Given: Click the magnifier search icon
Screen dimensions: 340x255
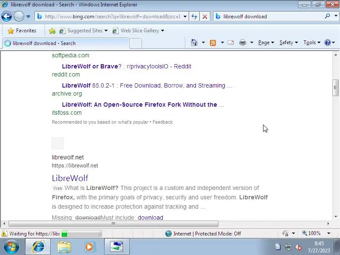Looking at the screenshot, I should pos(327,16).
